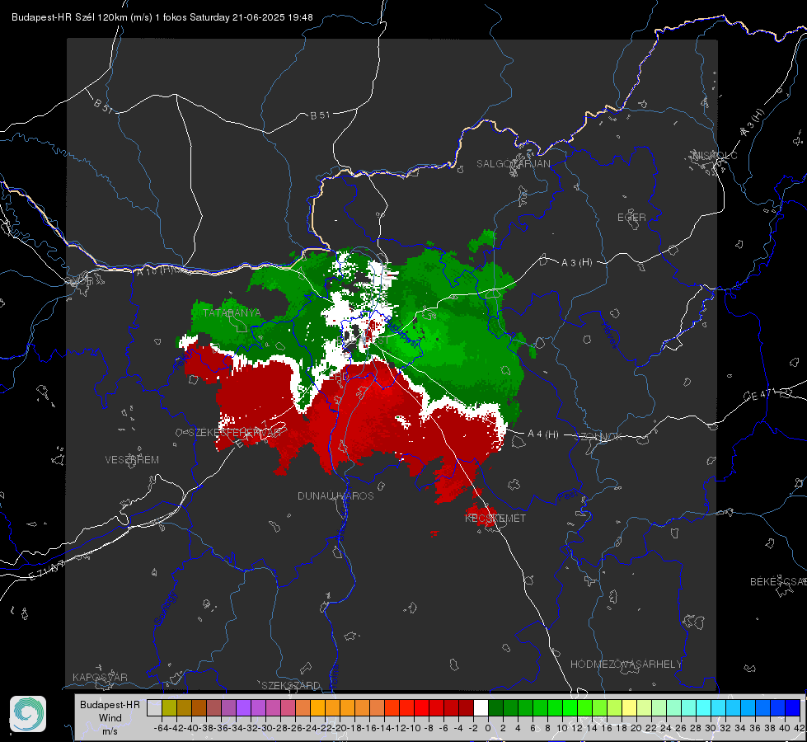Viewport: 807px width, 742px height.
Task: Select the DUNAUJVAROS city label
Action: (335, 495)
